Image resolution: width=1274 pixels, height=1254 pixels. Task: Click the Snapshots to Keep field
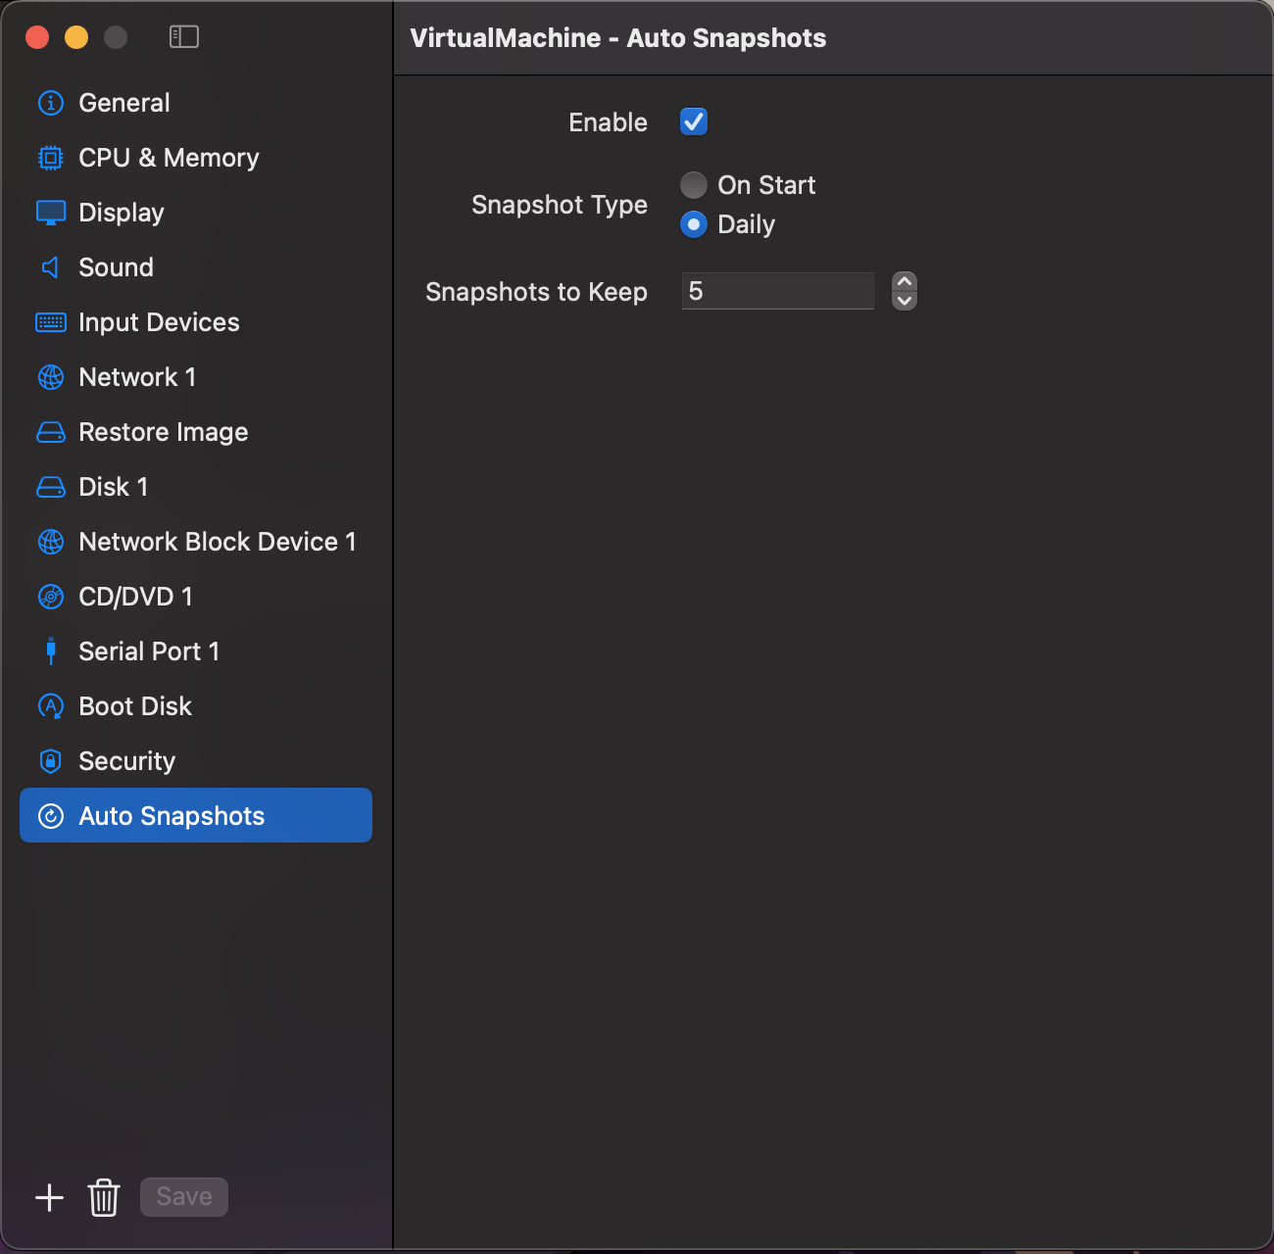[x=778, y=291]
